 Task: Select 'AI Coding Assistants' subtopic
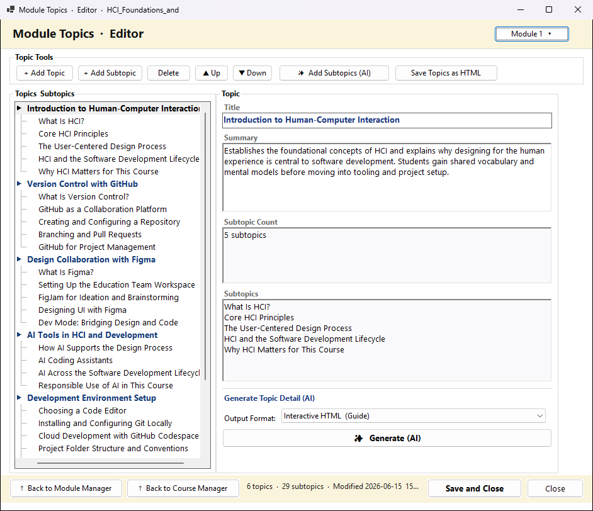tap(76, 361)
